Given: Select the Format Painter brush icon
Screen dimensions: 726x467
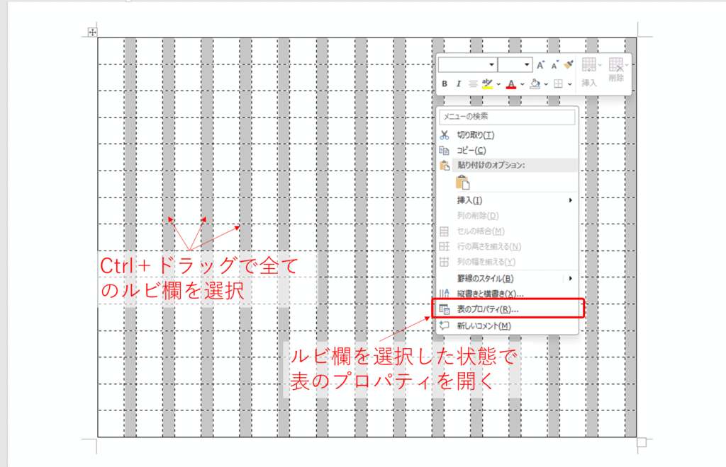Looking at the screenshot, I should tap(569, 64).
